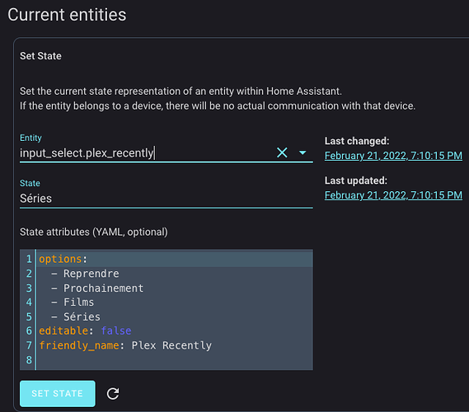Viewport: 469px width, 412px height.
Task: Click the Reprendre option line
Action: click(x=176, y=274)
